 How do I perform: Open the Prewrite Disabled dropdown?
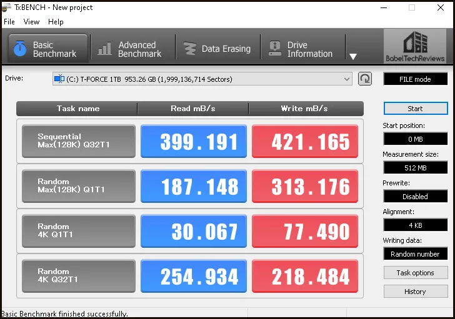click(x=416, y=197)
